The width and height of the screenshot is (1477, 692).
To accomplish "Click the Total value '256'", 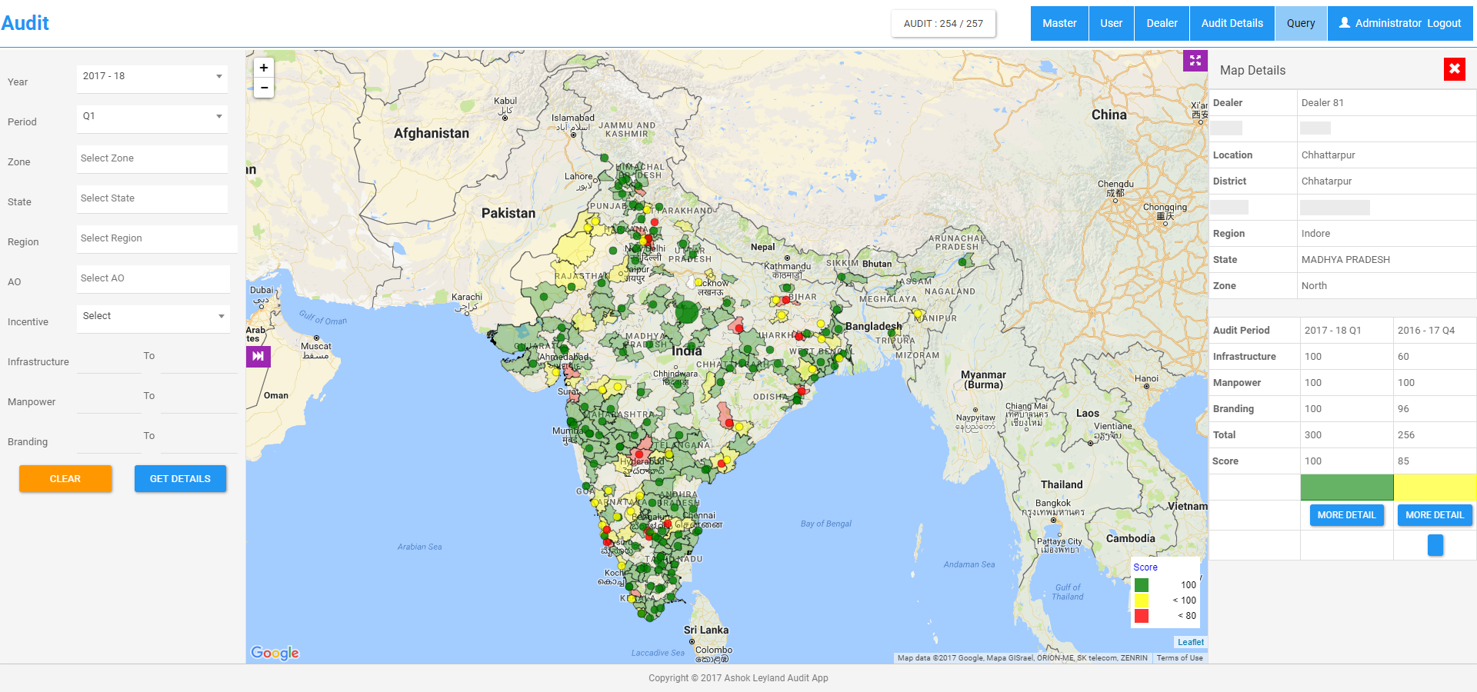I will coord(1406,435).
